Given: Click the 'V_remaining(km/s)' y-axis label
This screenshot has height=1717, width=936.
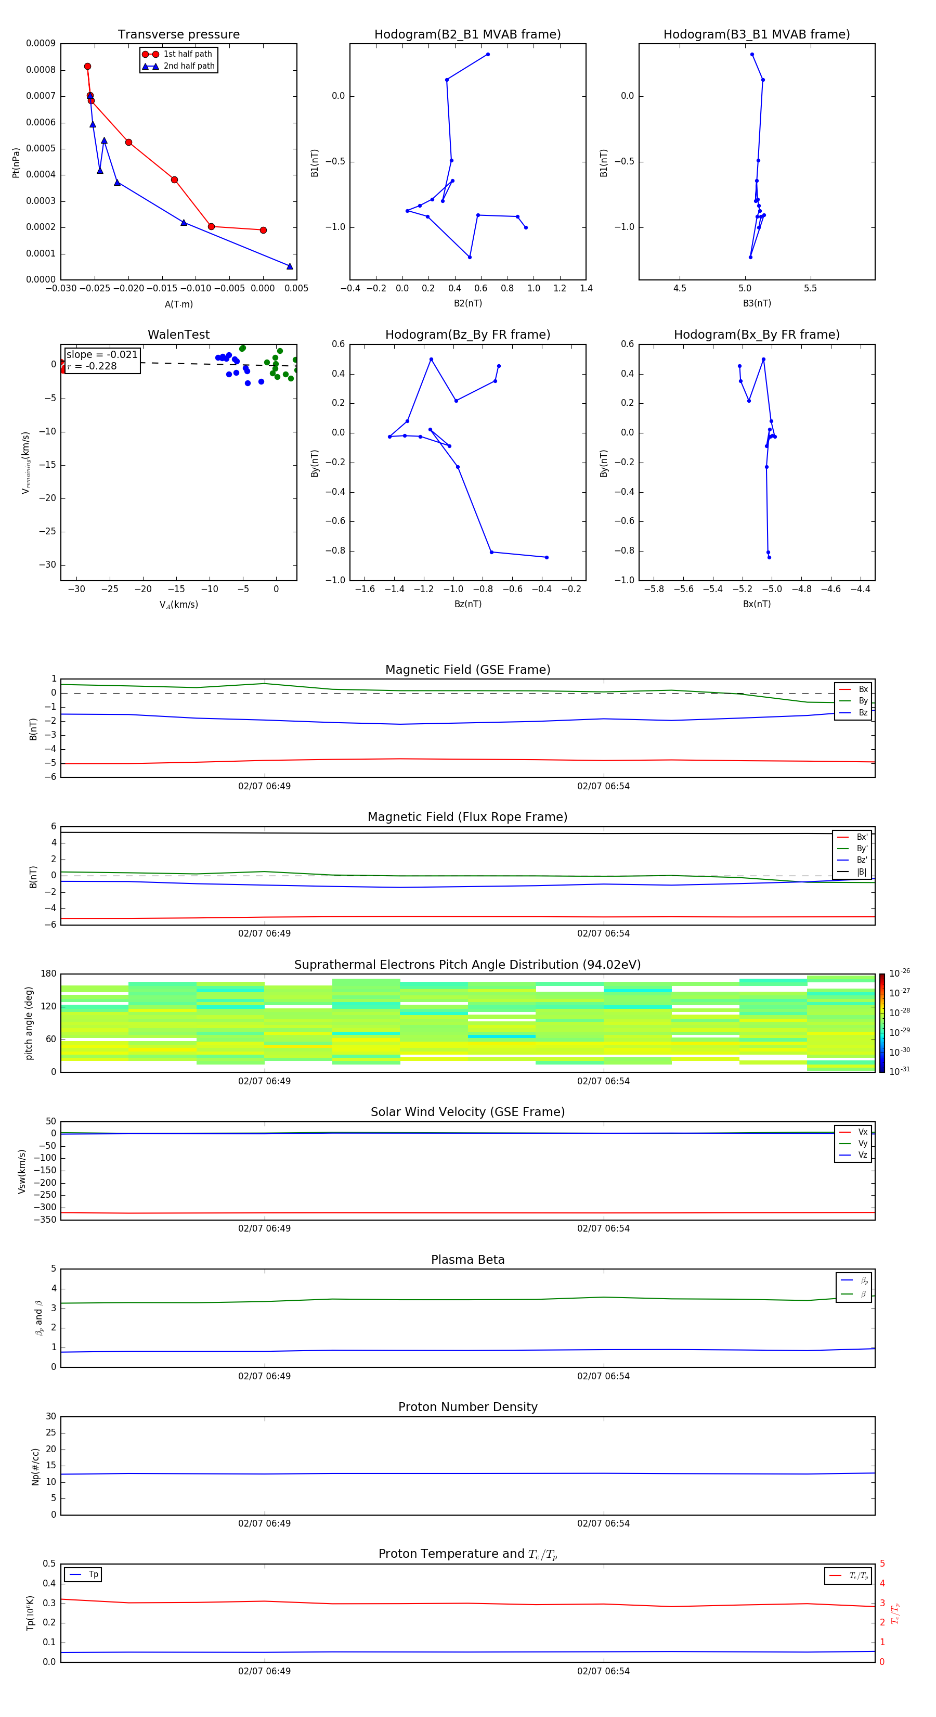Looking at the screenshot, I should 25,463.
